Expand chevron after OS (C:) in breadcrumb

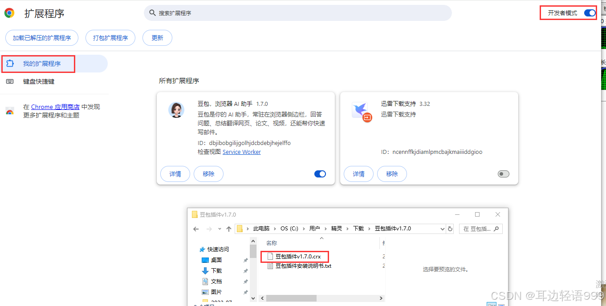point(304,229)
